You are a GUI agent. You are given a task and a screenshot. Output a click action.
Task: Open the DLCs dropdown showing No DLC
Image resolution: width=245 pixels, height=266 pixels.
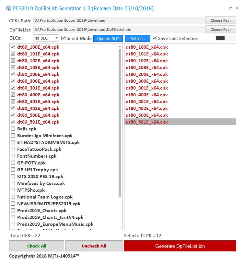[46, 38]
